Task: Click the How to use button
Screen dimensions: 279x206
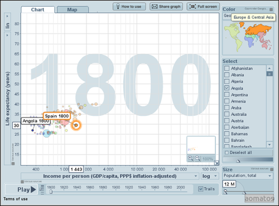Action: [x=129, y=7]
